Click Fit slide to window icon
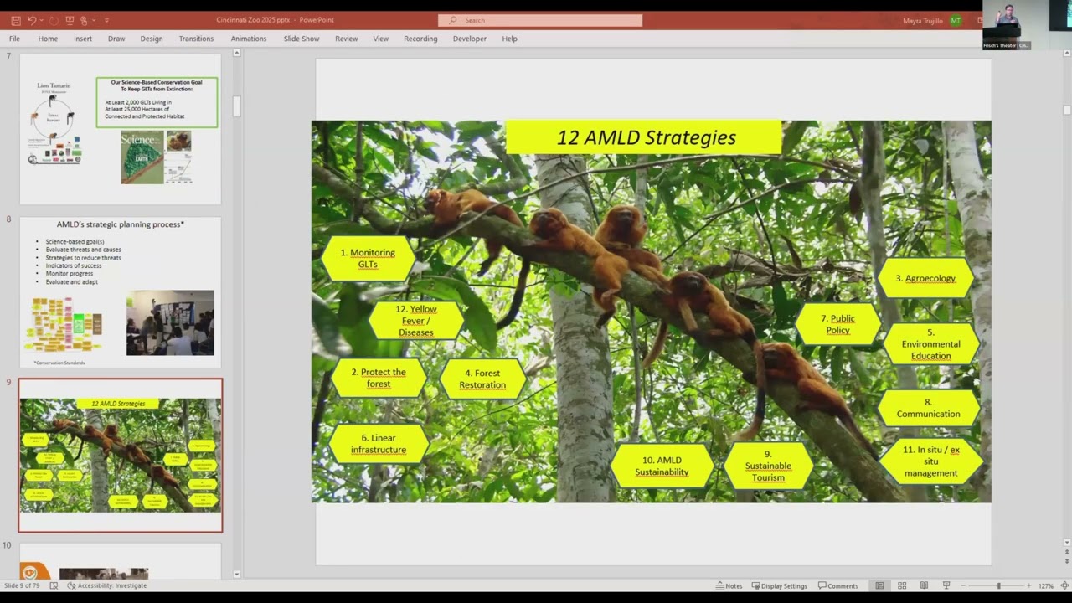The height and width of the screenshot is (603, 1072). 1064,585
